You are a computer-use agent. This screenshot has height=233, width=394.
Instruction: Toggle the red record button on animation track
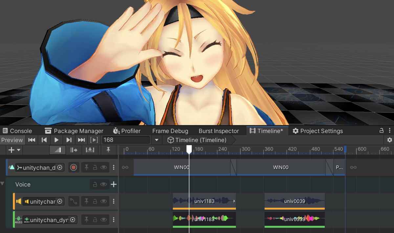click(x=74, y=167)
